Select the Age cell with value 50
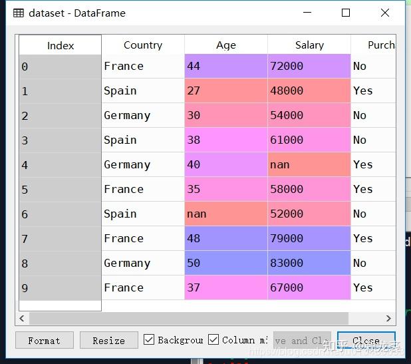Screen dimensions: 411x364 [x=226, y=263]
